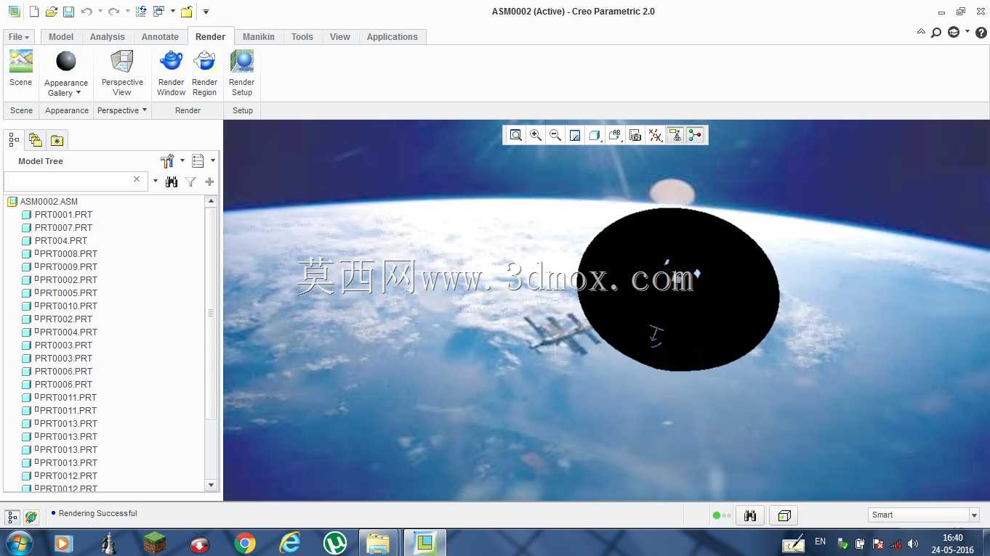The image size is (990, 556).
Task: Open datum display filters
Action: tap(656, 135)
